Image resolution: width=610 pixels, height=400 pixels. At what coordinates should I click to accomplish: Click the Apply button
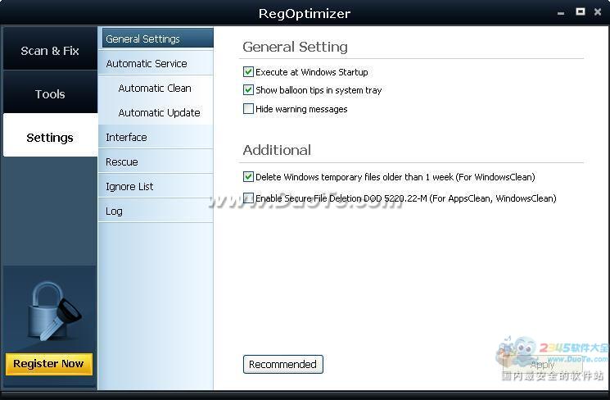click(542, 365)
